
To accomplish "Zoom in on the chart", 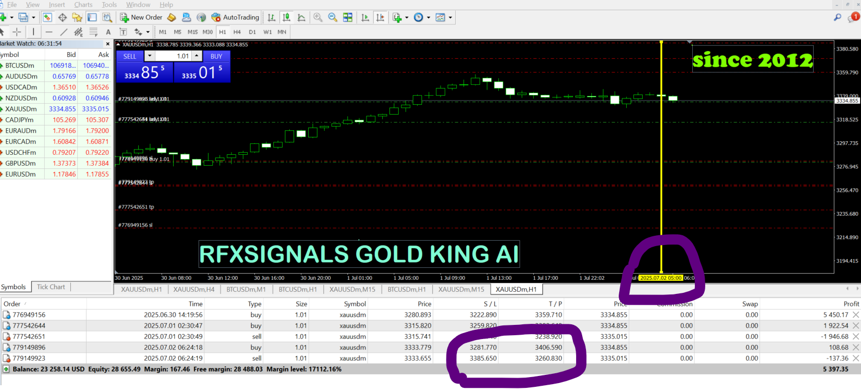I will (x=318, y=17).
